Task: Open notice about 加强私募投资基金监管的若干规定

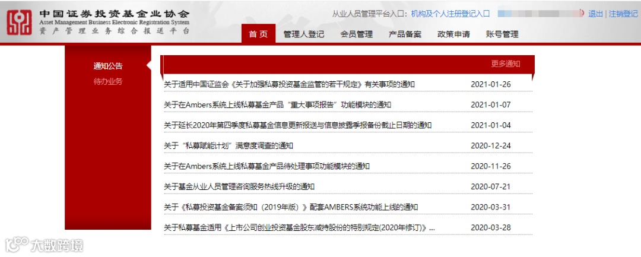Action: pyautogui.click(x=290, y=84)
